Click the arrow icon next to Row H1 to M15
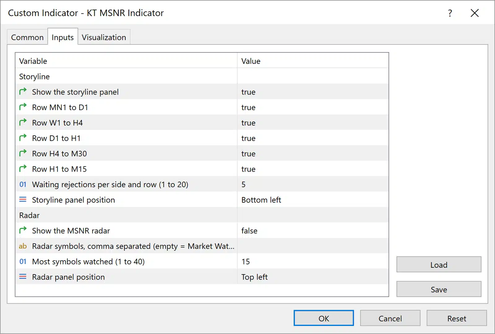 pos(23,169)
